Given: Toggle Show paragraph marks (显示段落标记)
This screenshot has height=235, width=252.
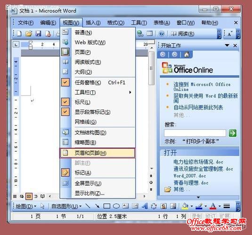Looking at the screenshot, I should 98,112.
